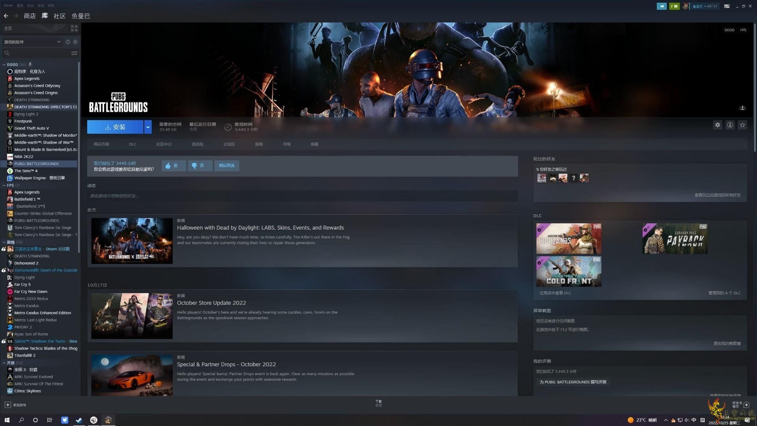
Task: Click 管理我的 4 个 DLC link
Action: click(x=724, y=293)
